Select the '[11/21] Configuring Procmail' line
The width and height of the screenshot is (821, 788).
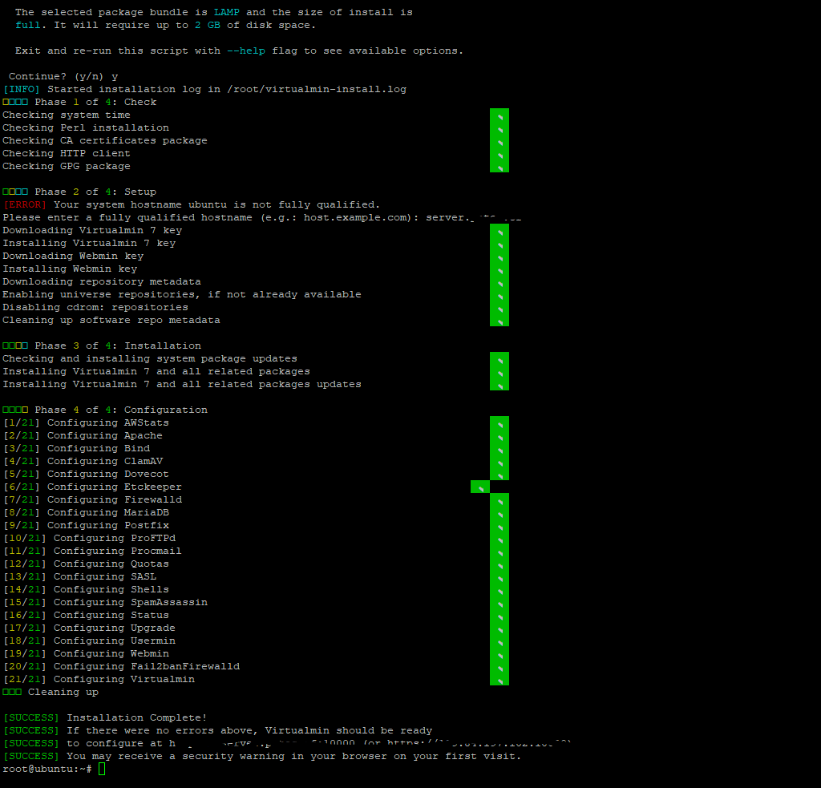(x=92, y=551)
